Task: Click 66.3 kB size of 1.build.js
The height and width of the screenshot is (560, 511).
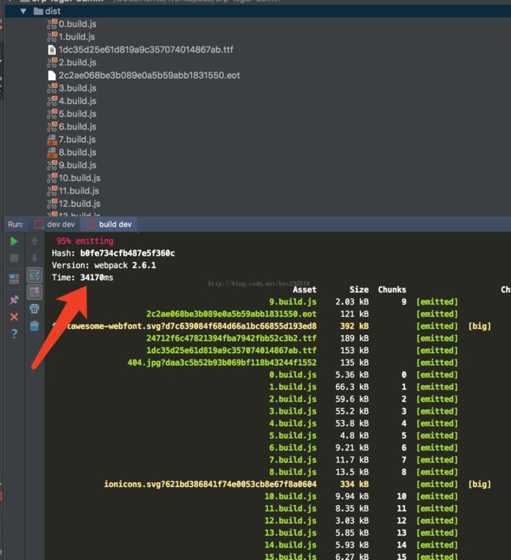Action: (x=352, y=387)
